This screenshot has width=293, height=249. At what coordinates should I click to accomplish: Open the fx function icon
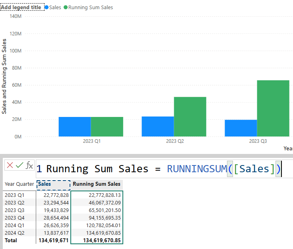(29, 165)
